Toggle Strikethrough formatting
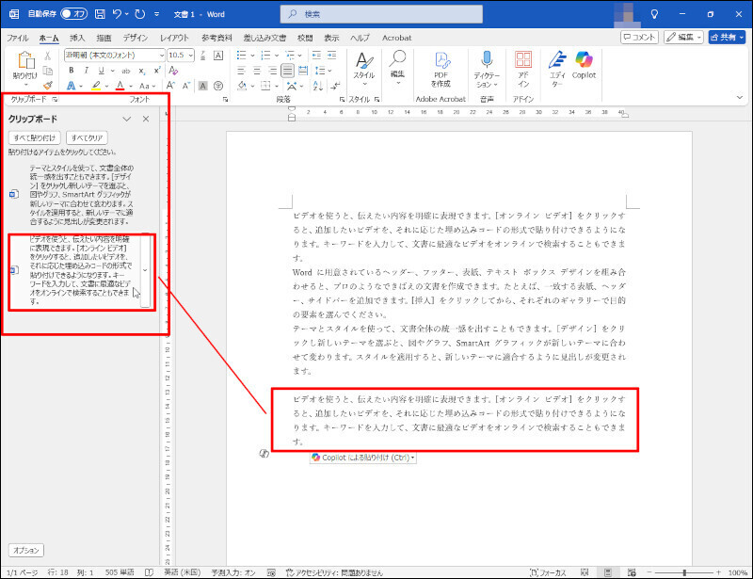Viewport: 753px width, 579px height. pyautogui.click(x=126, y=71)
